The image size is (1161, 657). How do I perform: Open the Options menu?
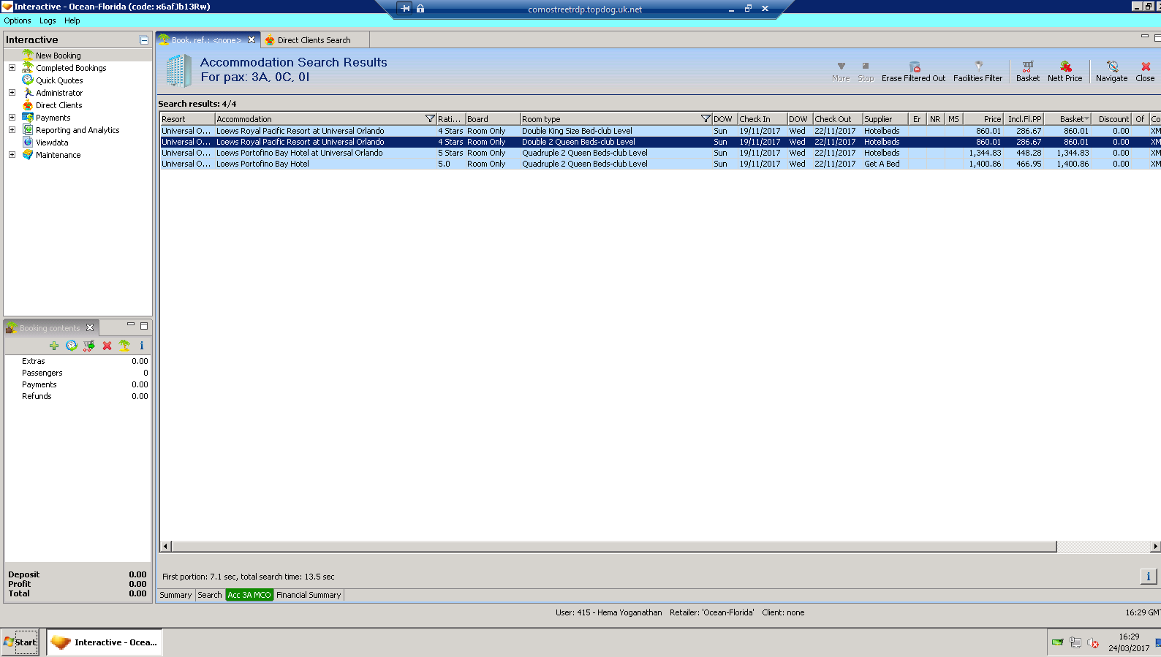pos(18,20)
